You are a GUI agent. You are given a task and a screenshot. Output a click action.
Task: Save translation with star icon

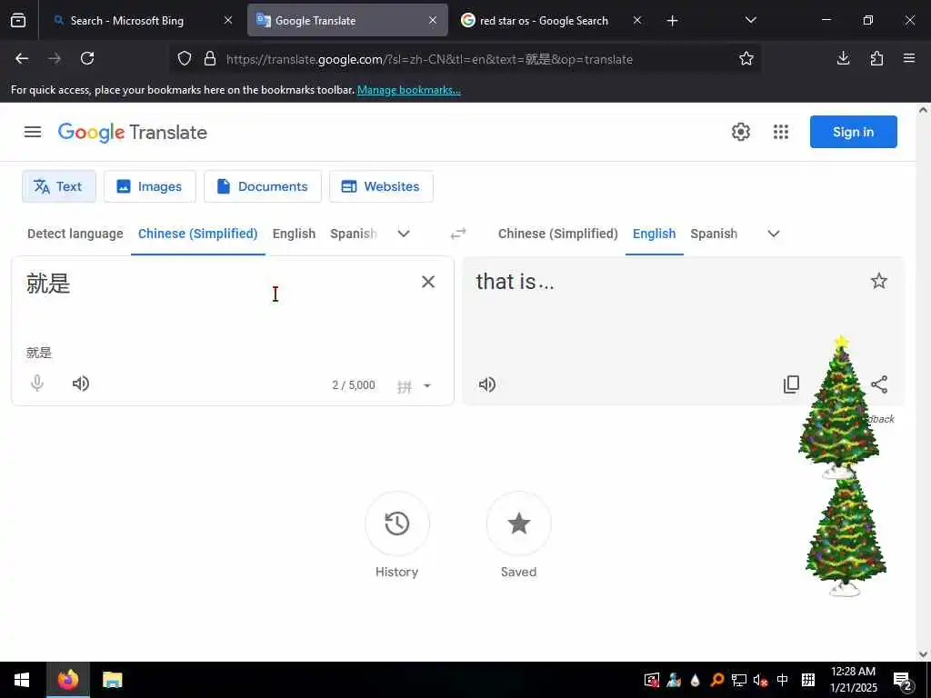[879, 281]
